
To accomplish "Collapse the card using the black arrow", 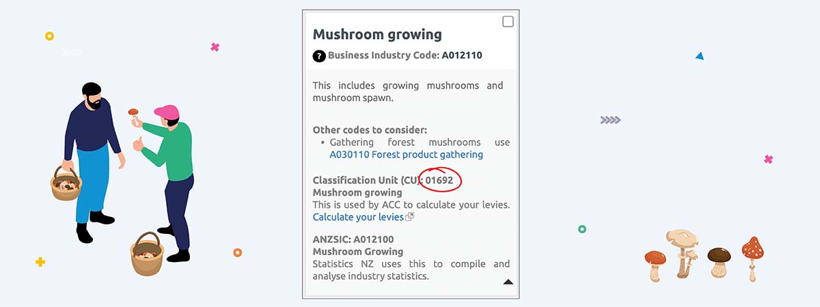I will tap(508, 281).
